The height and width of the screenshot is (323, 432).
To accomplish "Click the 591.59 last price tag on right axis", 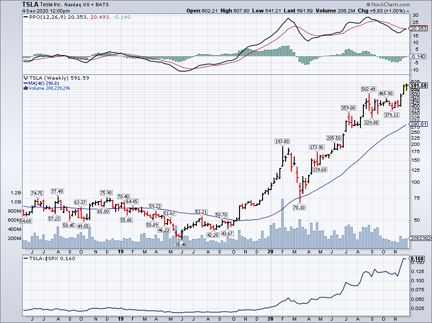I will pyautogui.click(x=419, y=85).
